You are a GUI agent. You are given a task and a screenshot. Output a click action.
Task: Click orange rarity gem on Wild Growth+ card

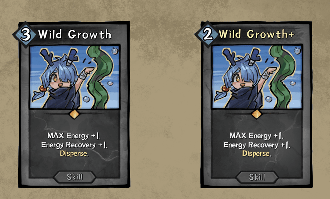pyautogui.click(x=257, y=114)
